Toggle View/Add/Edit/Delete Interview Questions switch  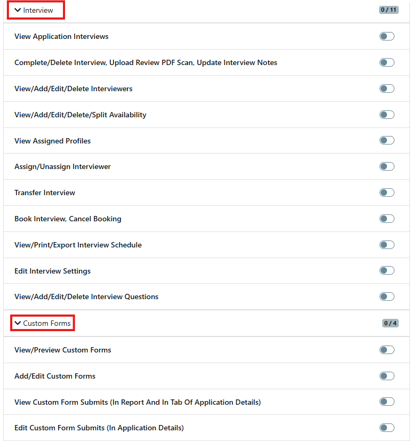point(387,296)
